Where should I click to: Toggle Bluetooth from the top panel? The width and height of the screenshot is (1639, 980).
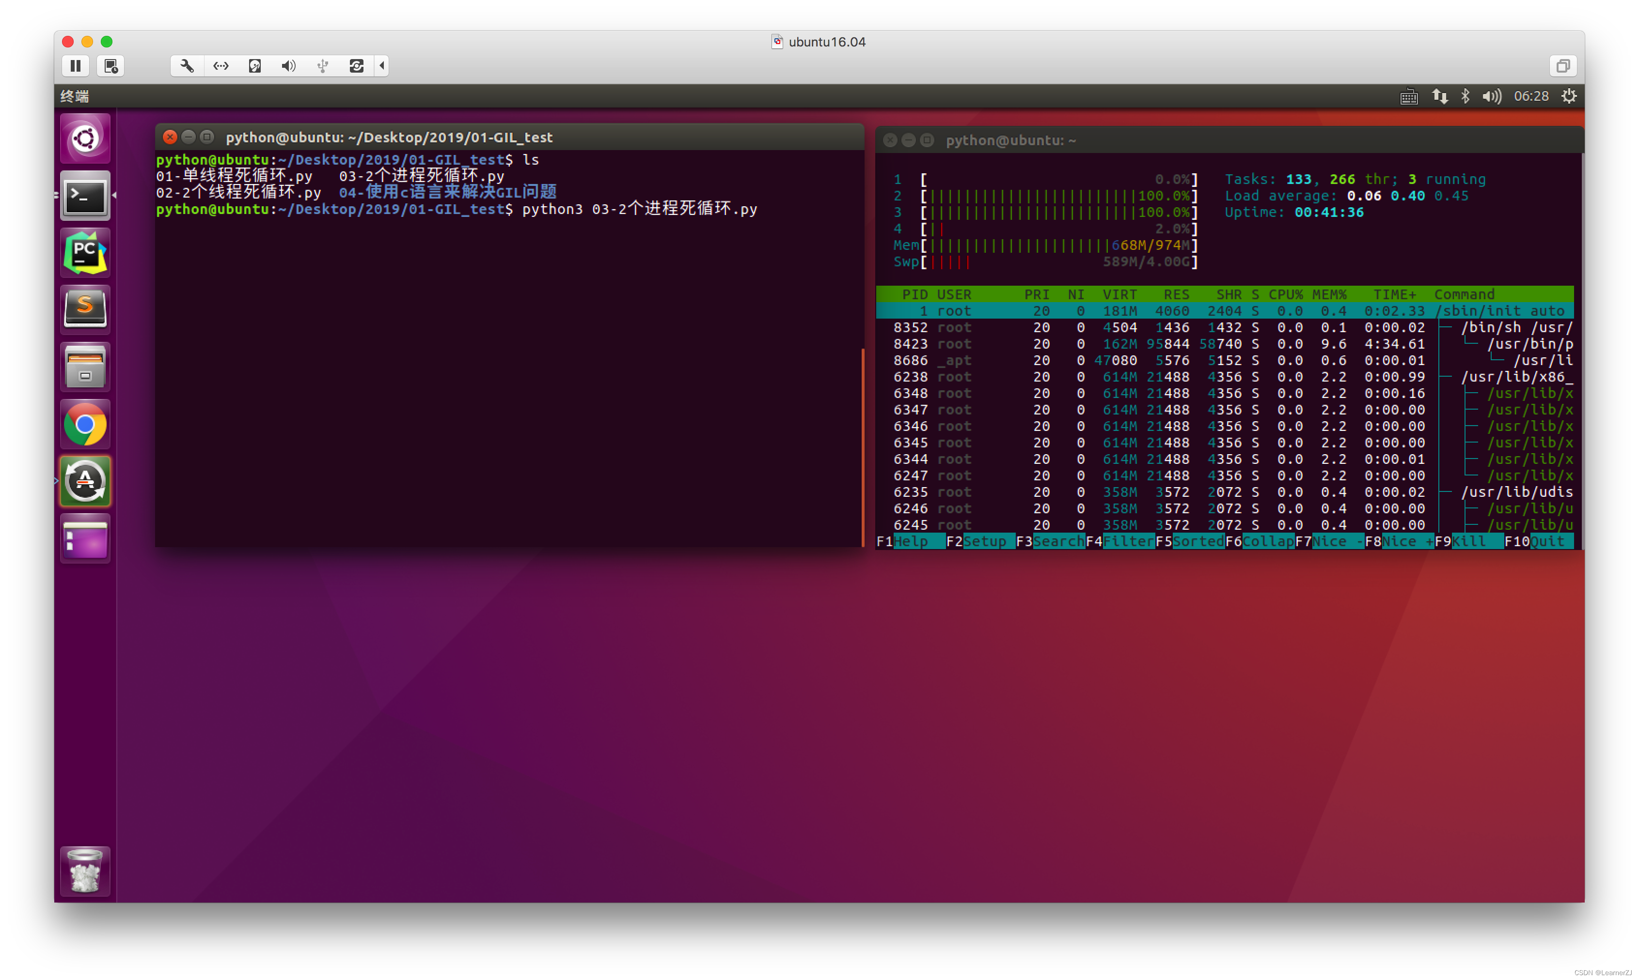tap(1467, 96)
